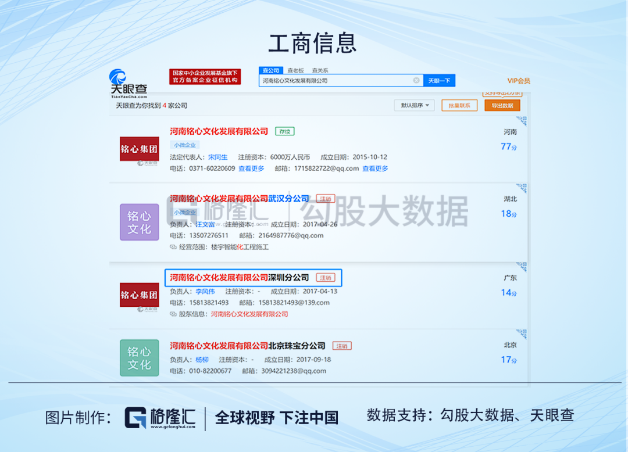The image size is (628, 452).
Task: Click the email 3094221238@qq.com
Action: (x=294, y=371)
